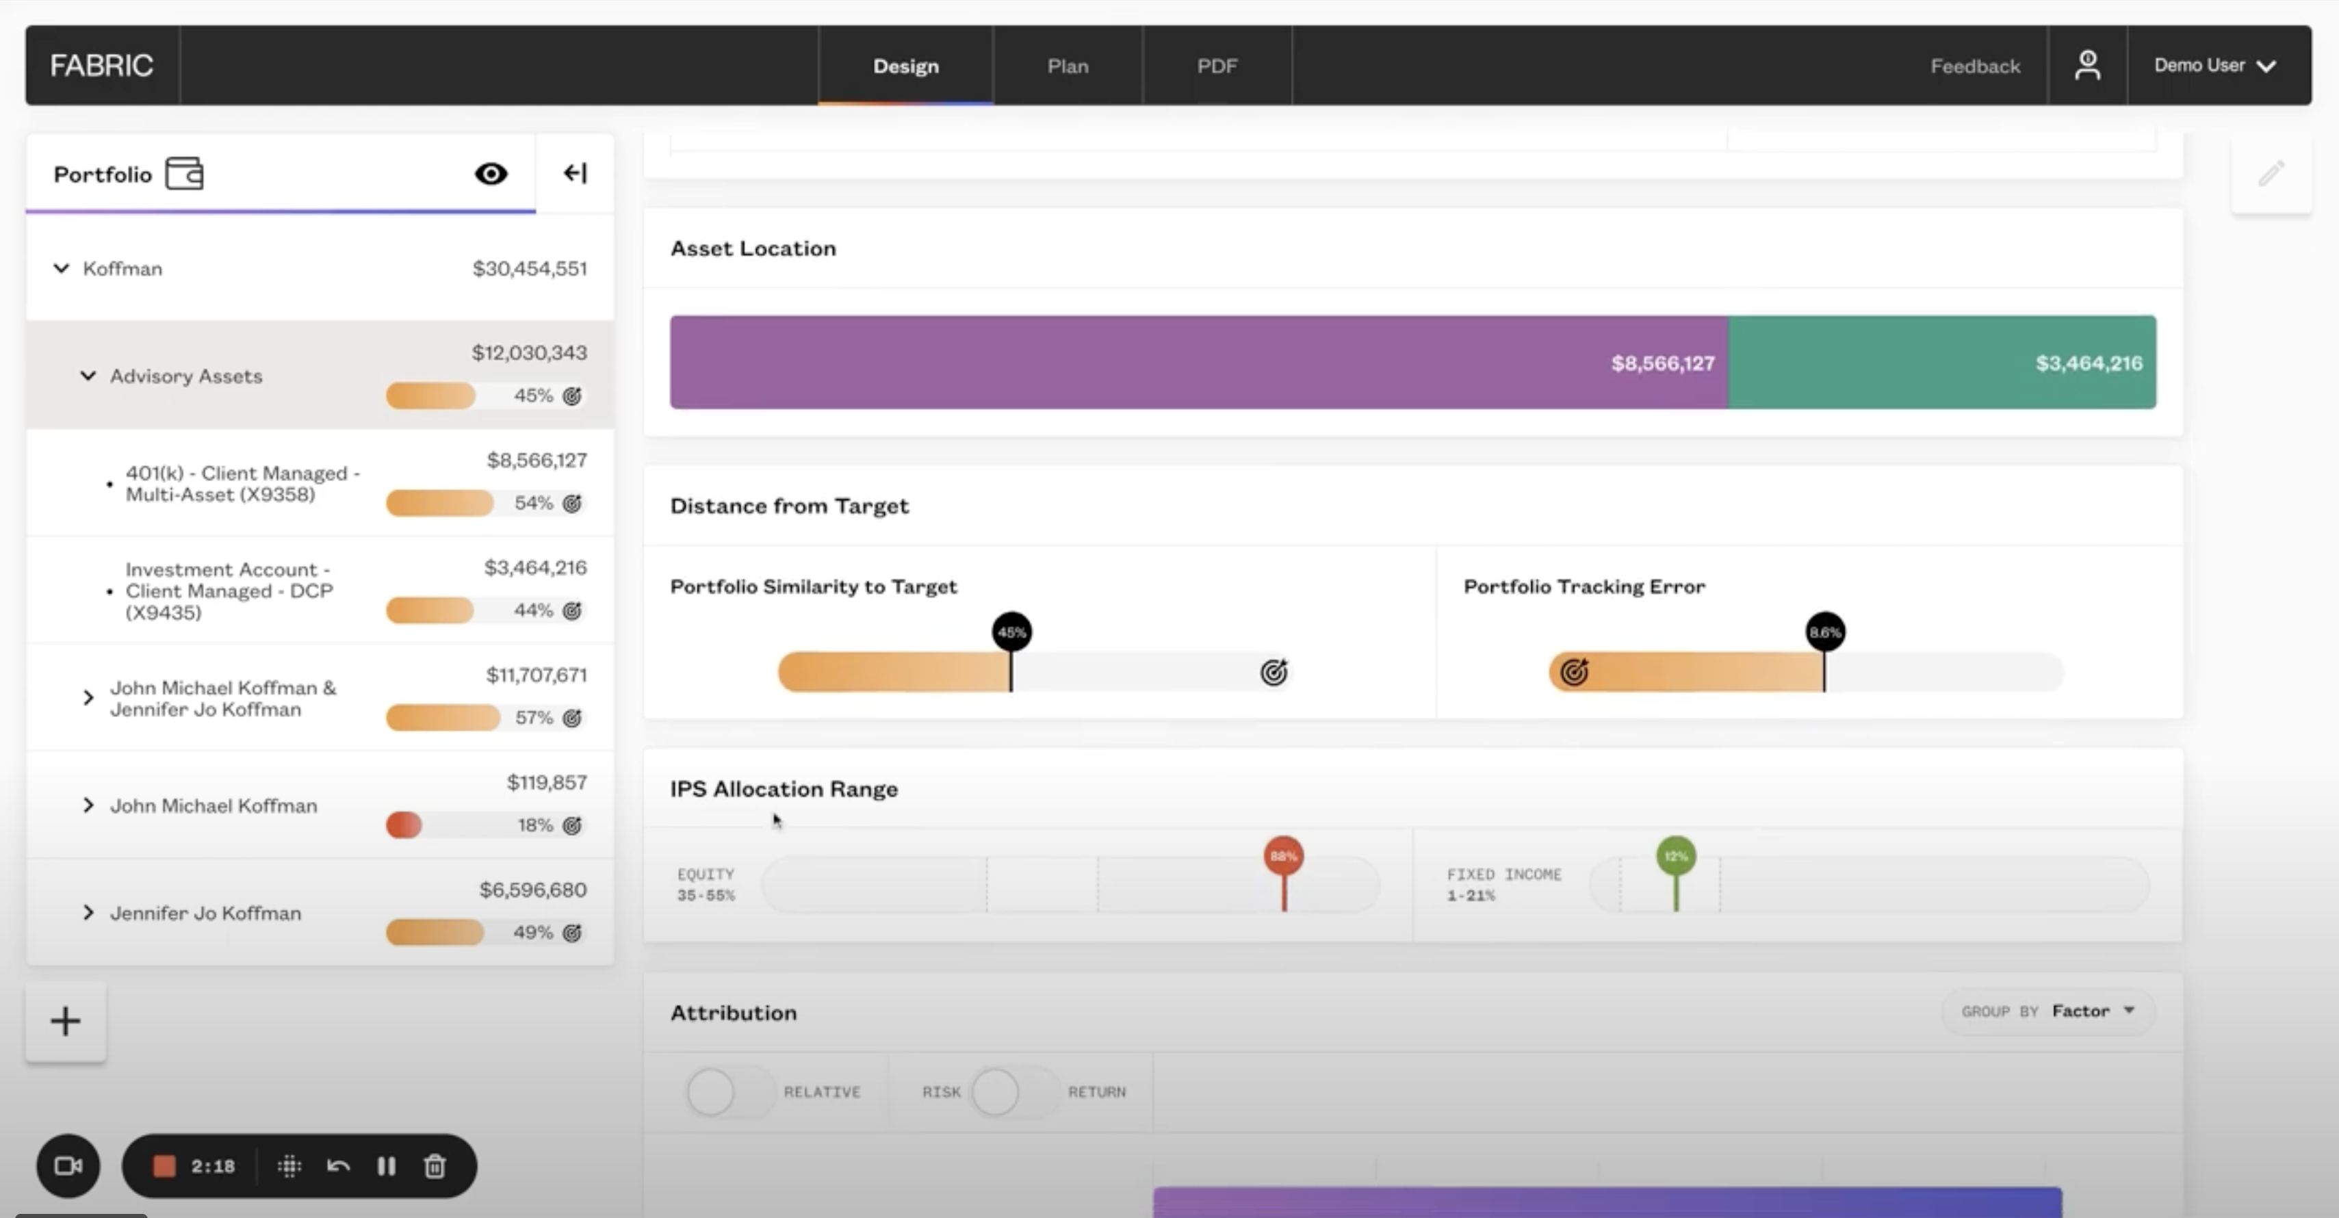The height and width of the screenshot is (1218, 2339).
Task: Collapse the Koffman portfolio tree
Action: [60, 268]
